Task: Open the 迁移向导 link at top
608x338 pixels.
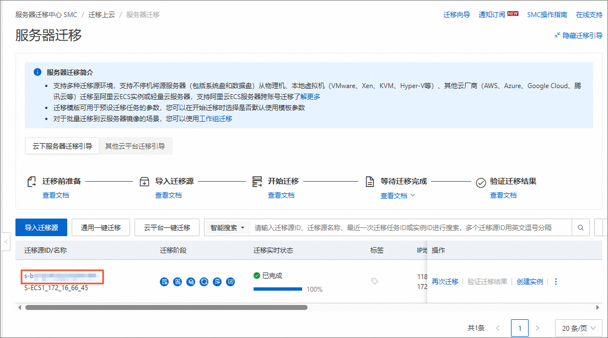Action: click(x=456, y=15)
